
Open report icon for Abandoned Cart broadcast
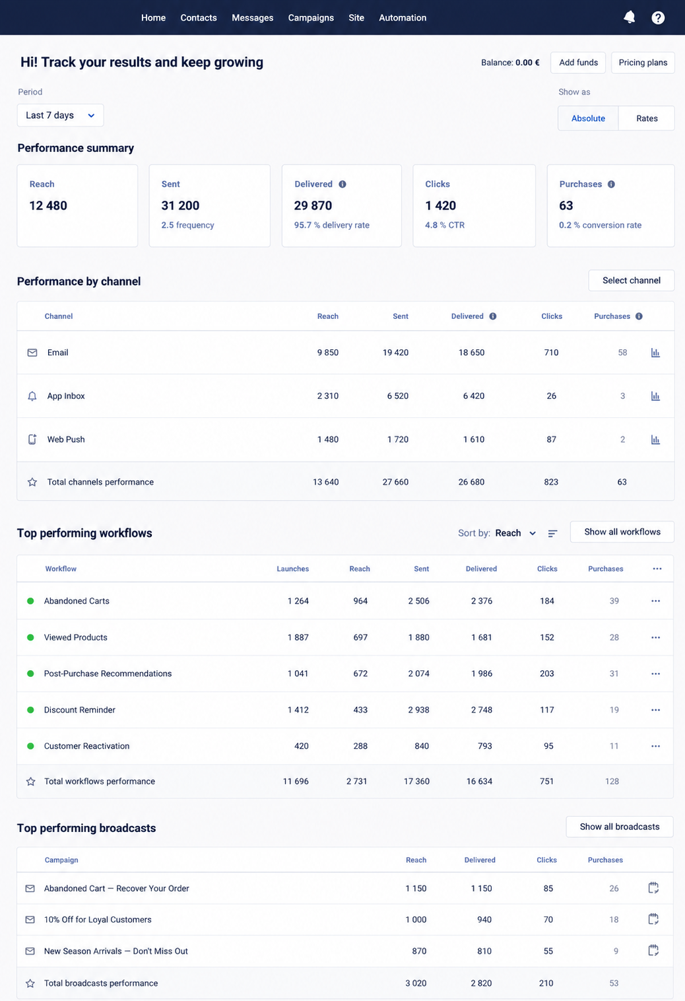coord(653,888)
